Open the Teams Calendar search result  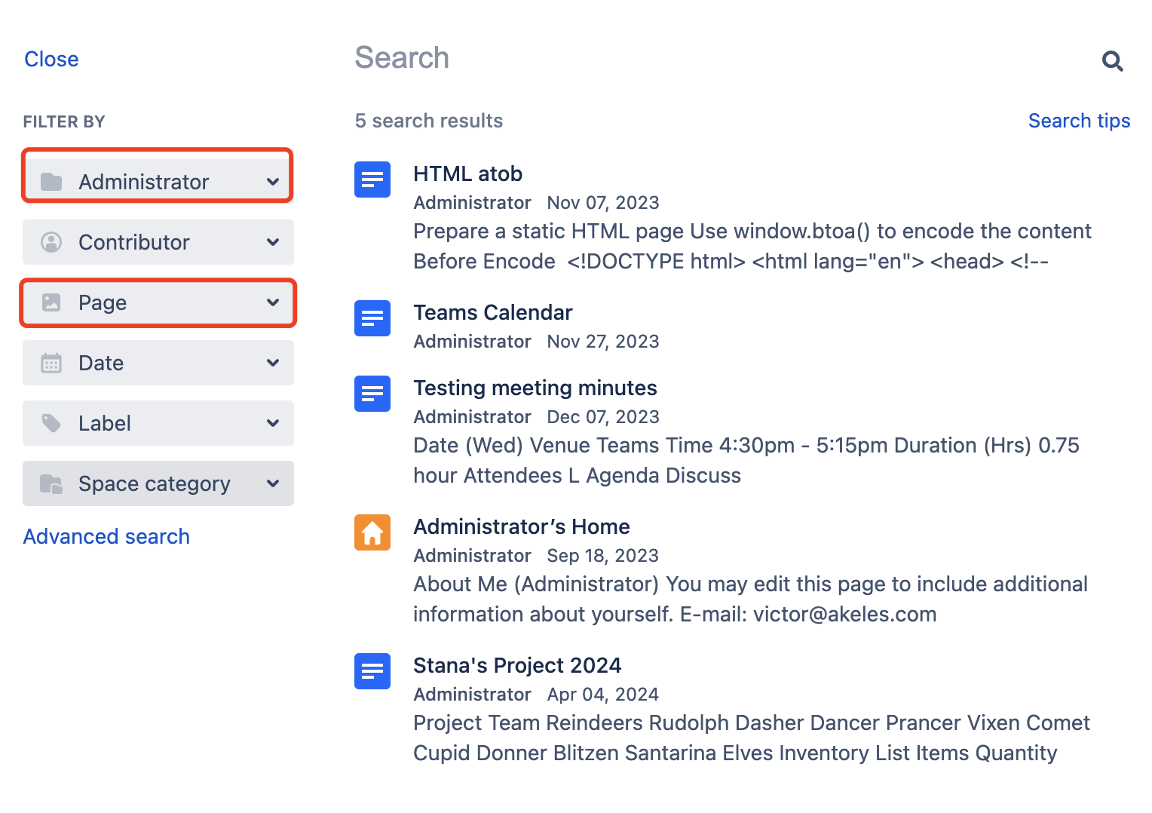[x=492, y=312]
